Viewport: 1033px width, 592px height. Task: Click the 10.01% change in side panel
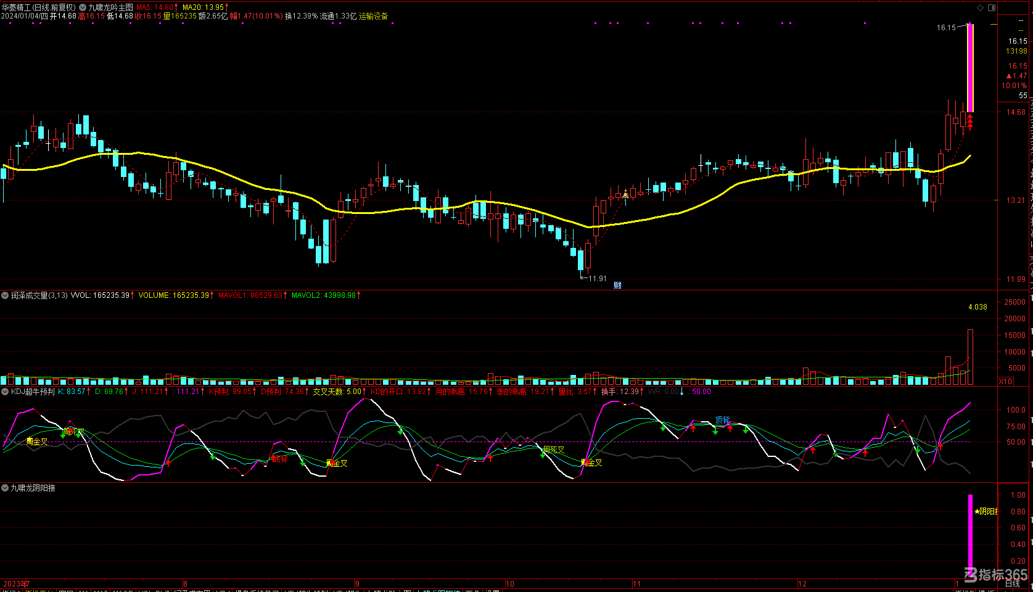click(x=1014, y=86)
